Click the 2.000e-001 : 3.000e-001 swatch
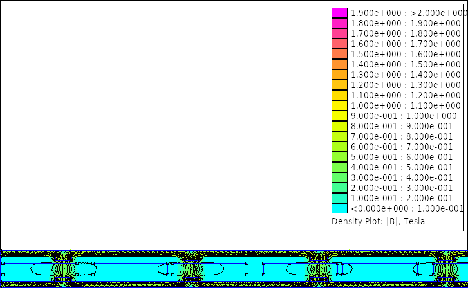Screen dimensions: 468x288 tap(339, 188)
